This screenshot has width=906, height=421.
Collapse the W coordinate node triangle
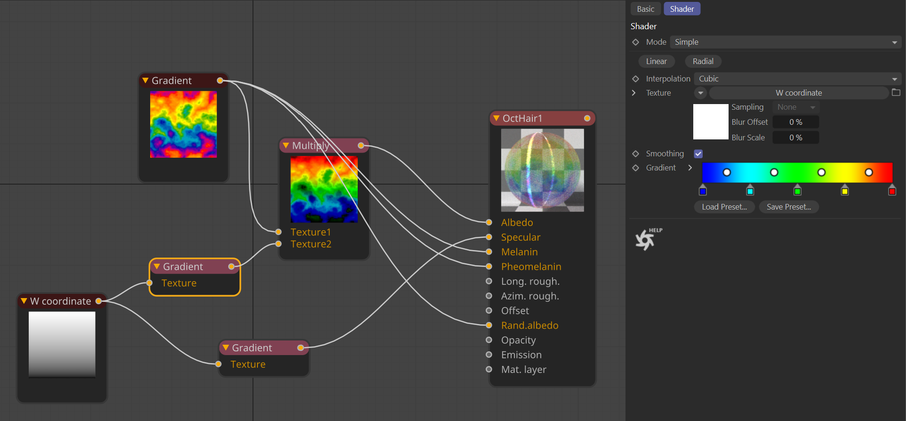[x=24, y=301]
